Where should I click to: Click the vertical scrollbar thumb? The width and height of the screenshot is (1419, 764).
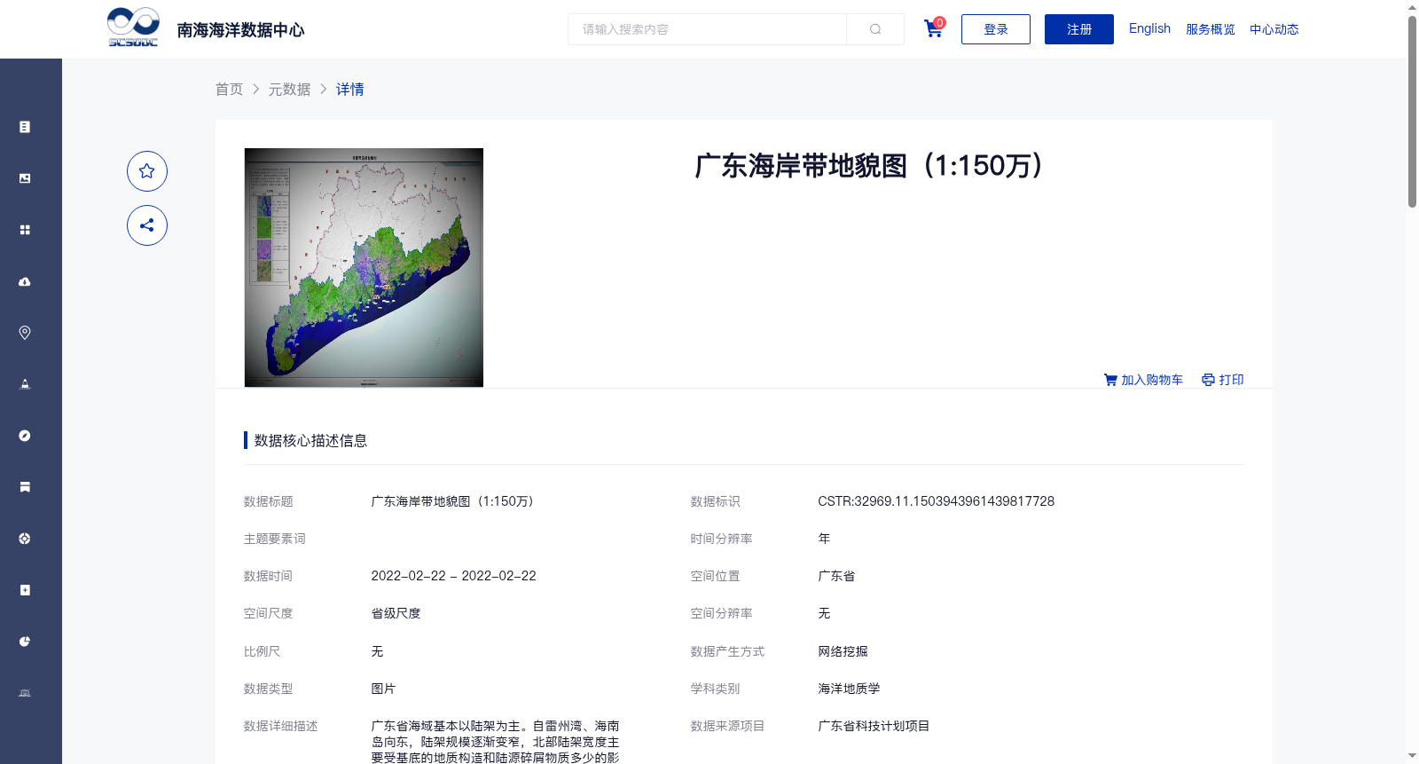tap(1412, 111)
